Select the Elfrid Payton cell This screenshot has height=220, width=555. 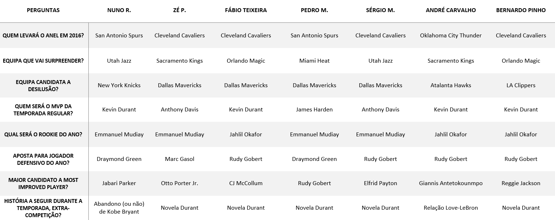click(x=380, y=183)
